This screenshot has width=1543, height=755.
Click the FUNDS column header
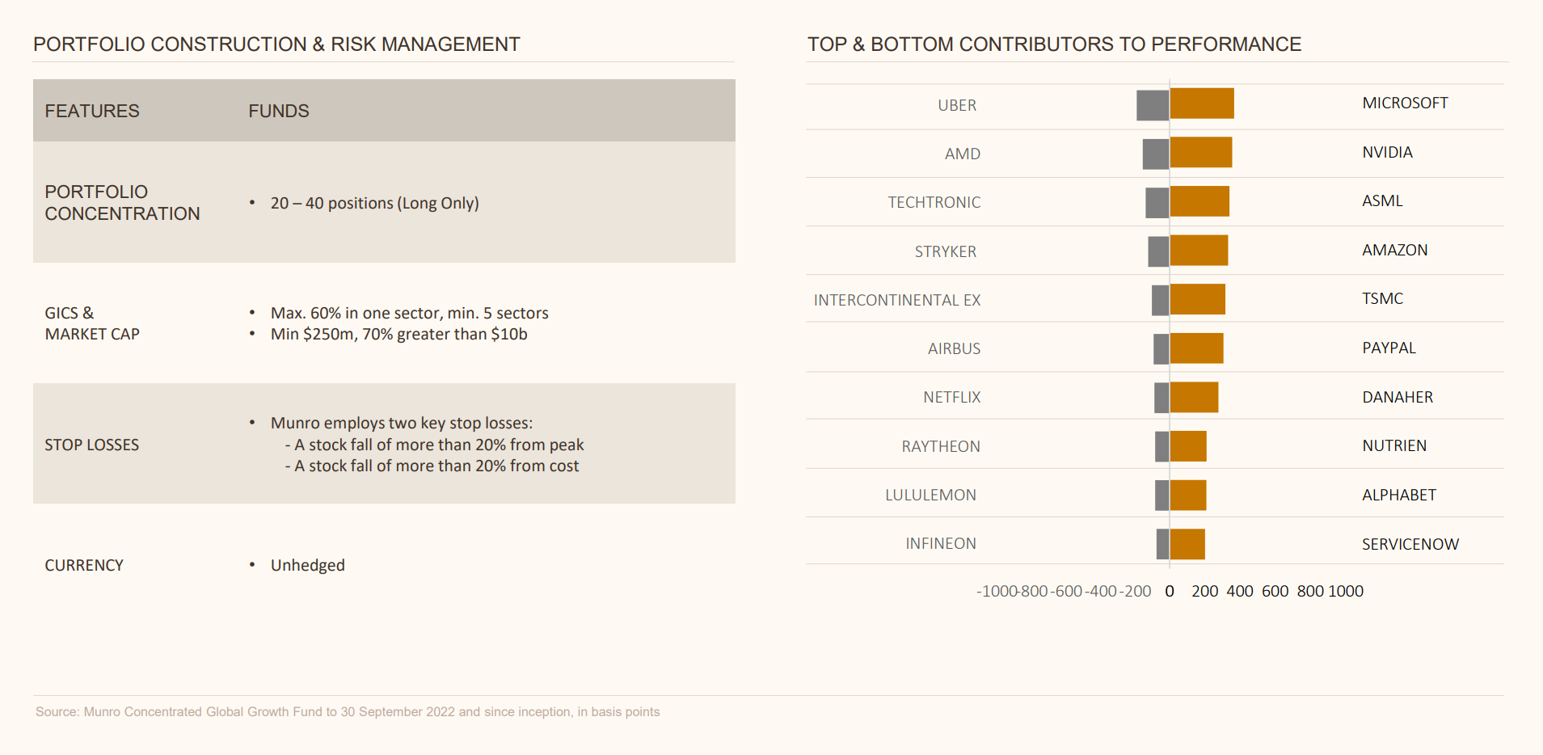click(279, 111)
